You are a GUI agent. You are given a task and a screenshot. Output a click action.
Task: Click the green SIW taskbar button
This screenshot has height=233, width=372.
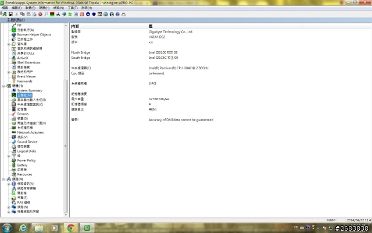87,228
